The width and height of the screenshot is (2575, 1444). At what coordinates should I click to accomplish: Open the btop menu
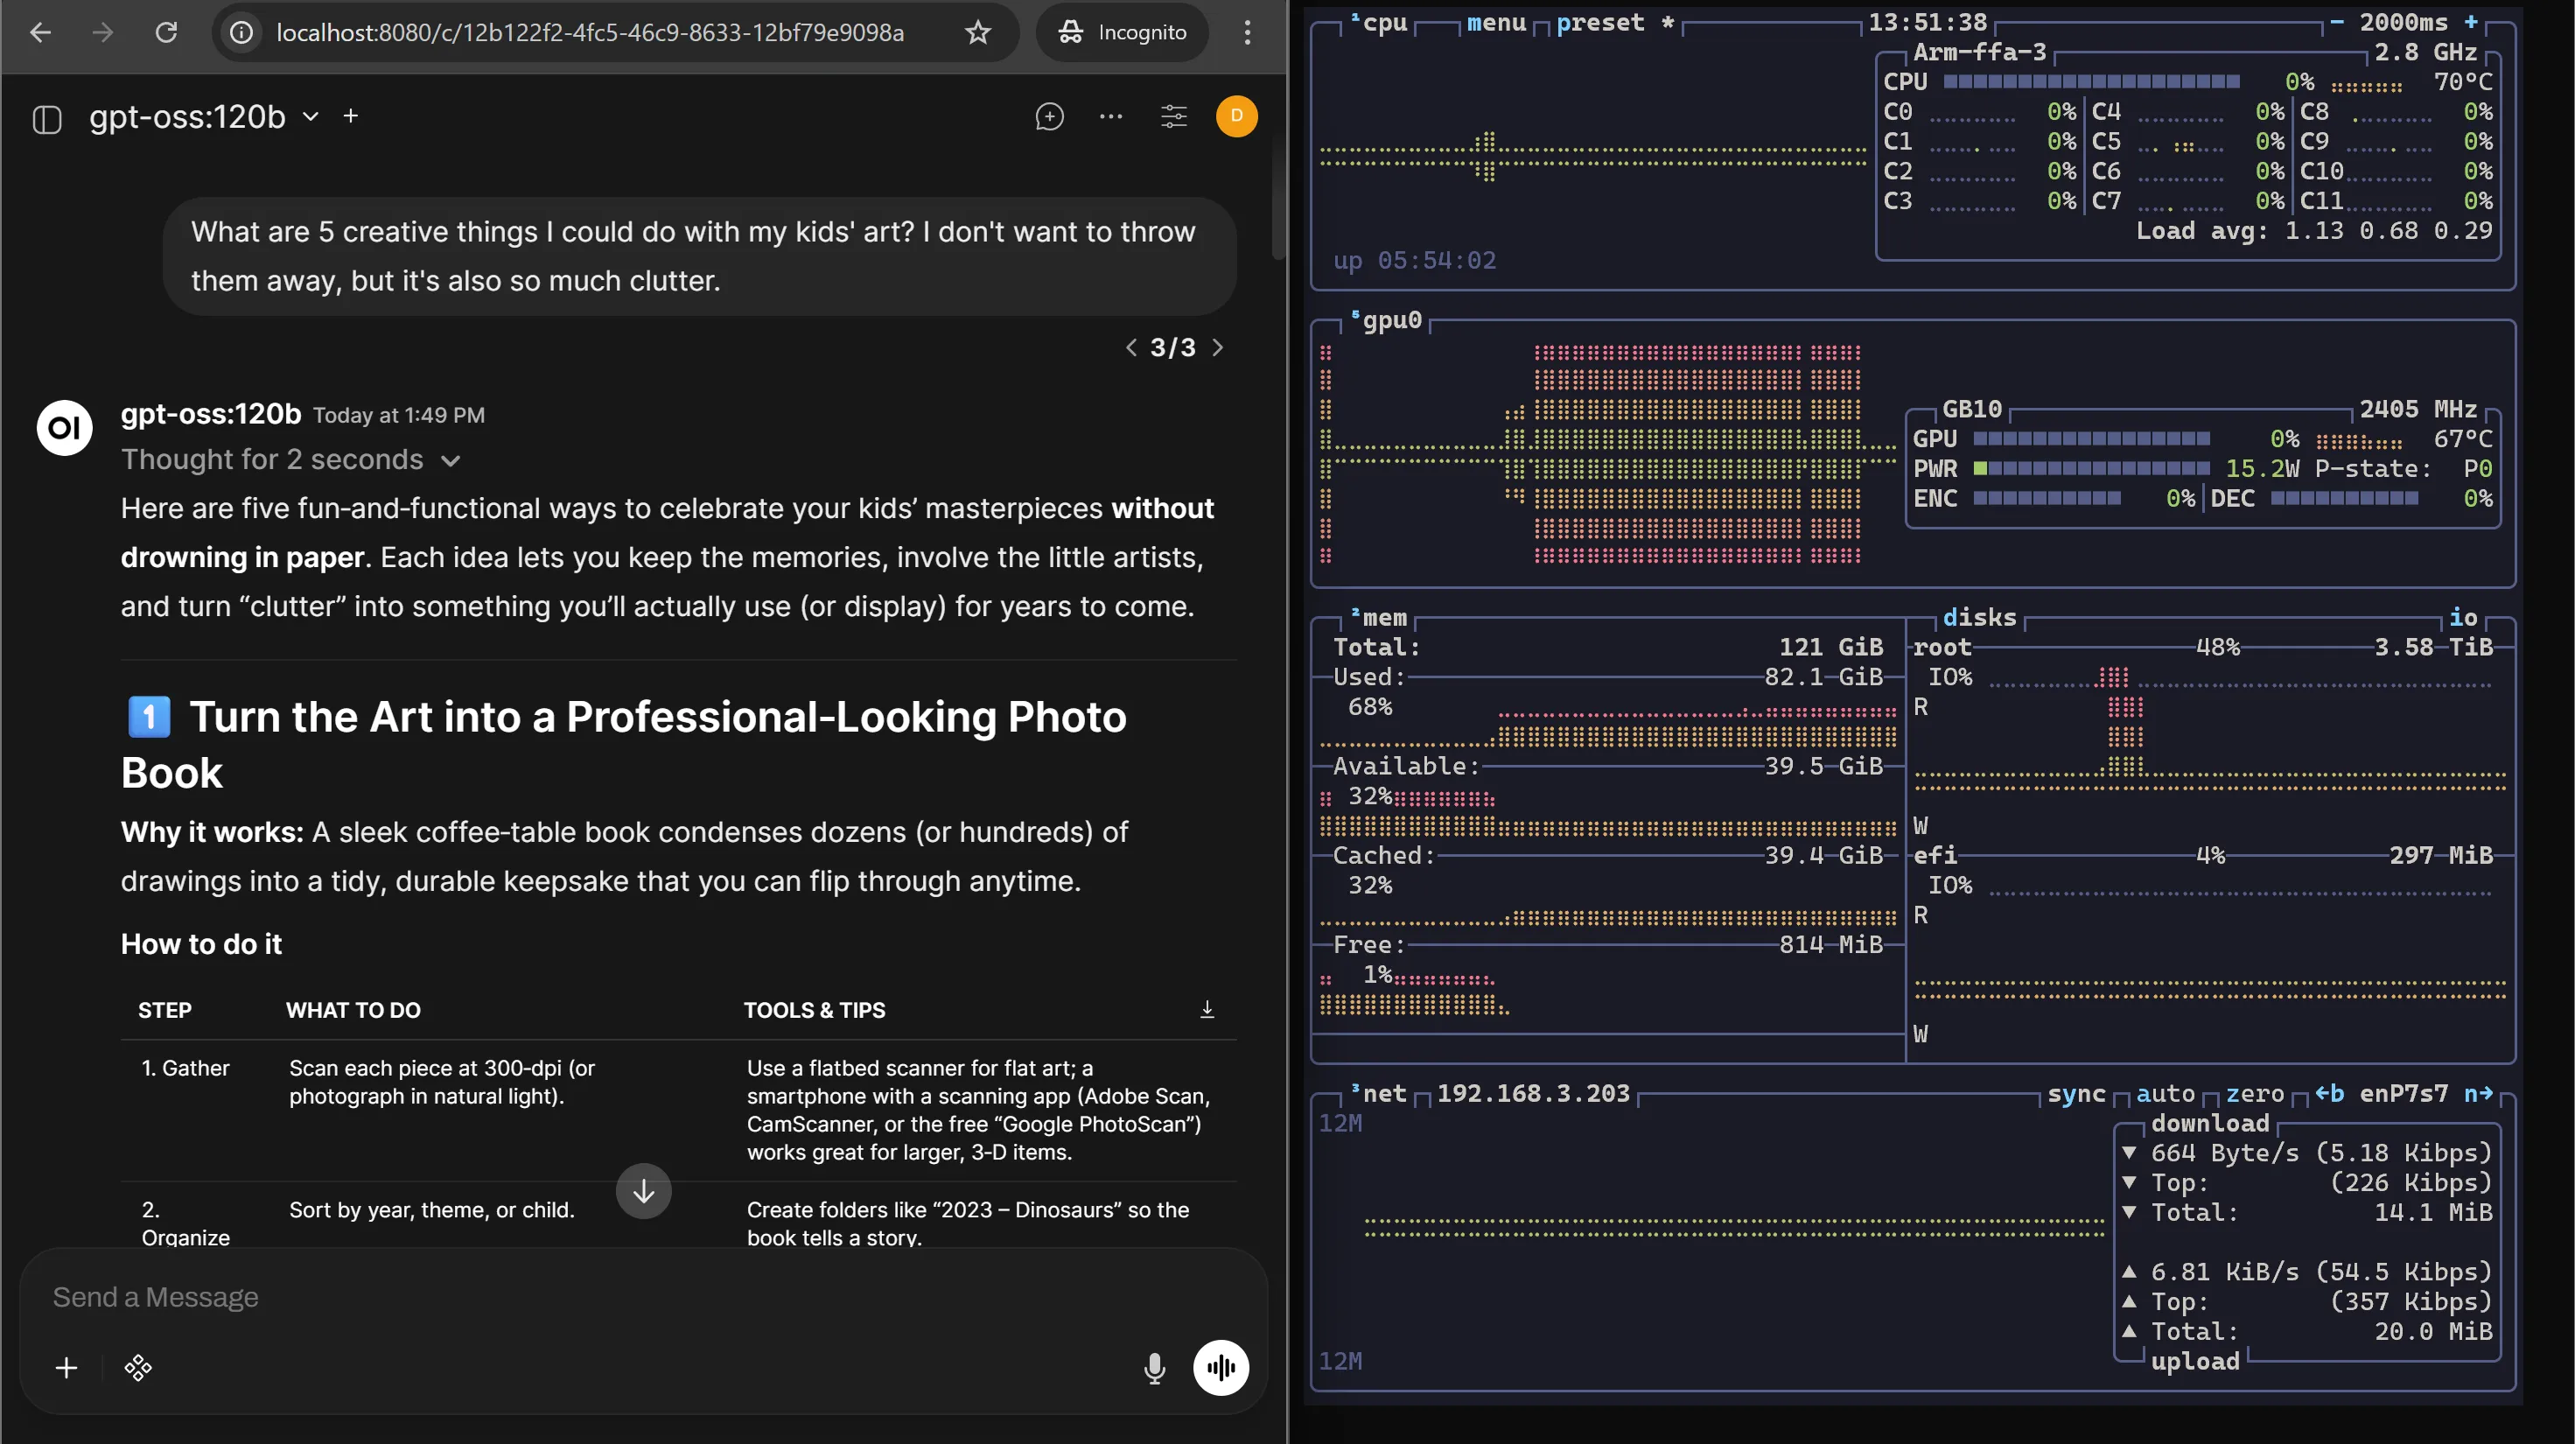(1496, 23)
